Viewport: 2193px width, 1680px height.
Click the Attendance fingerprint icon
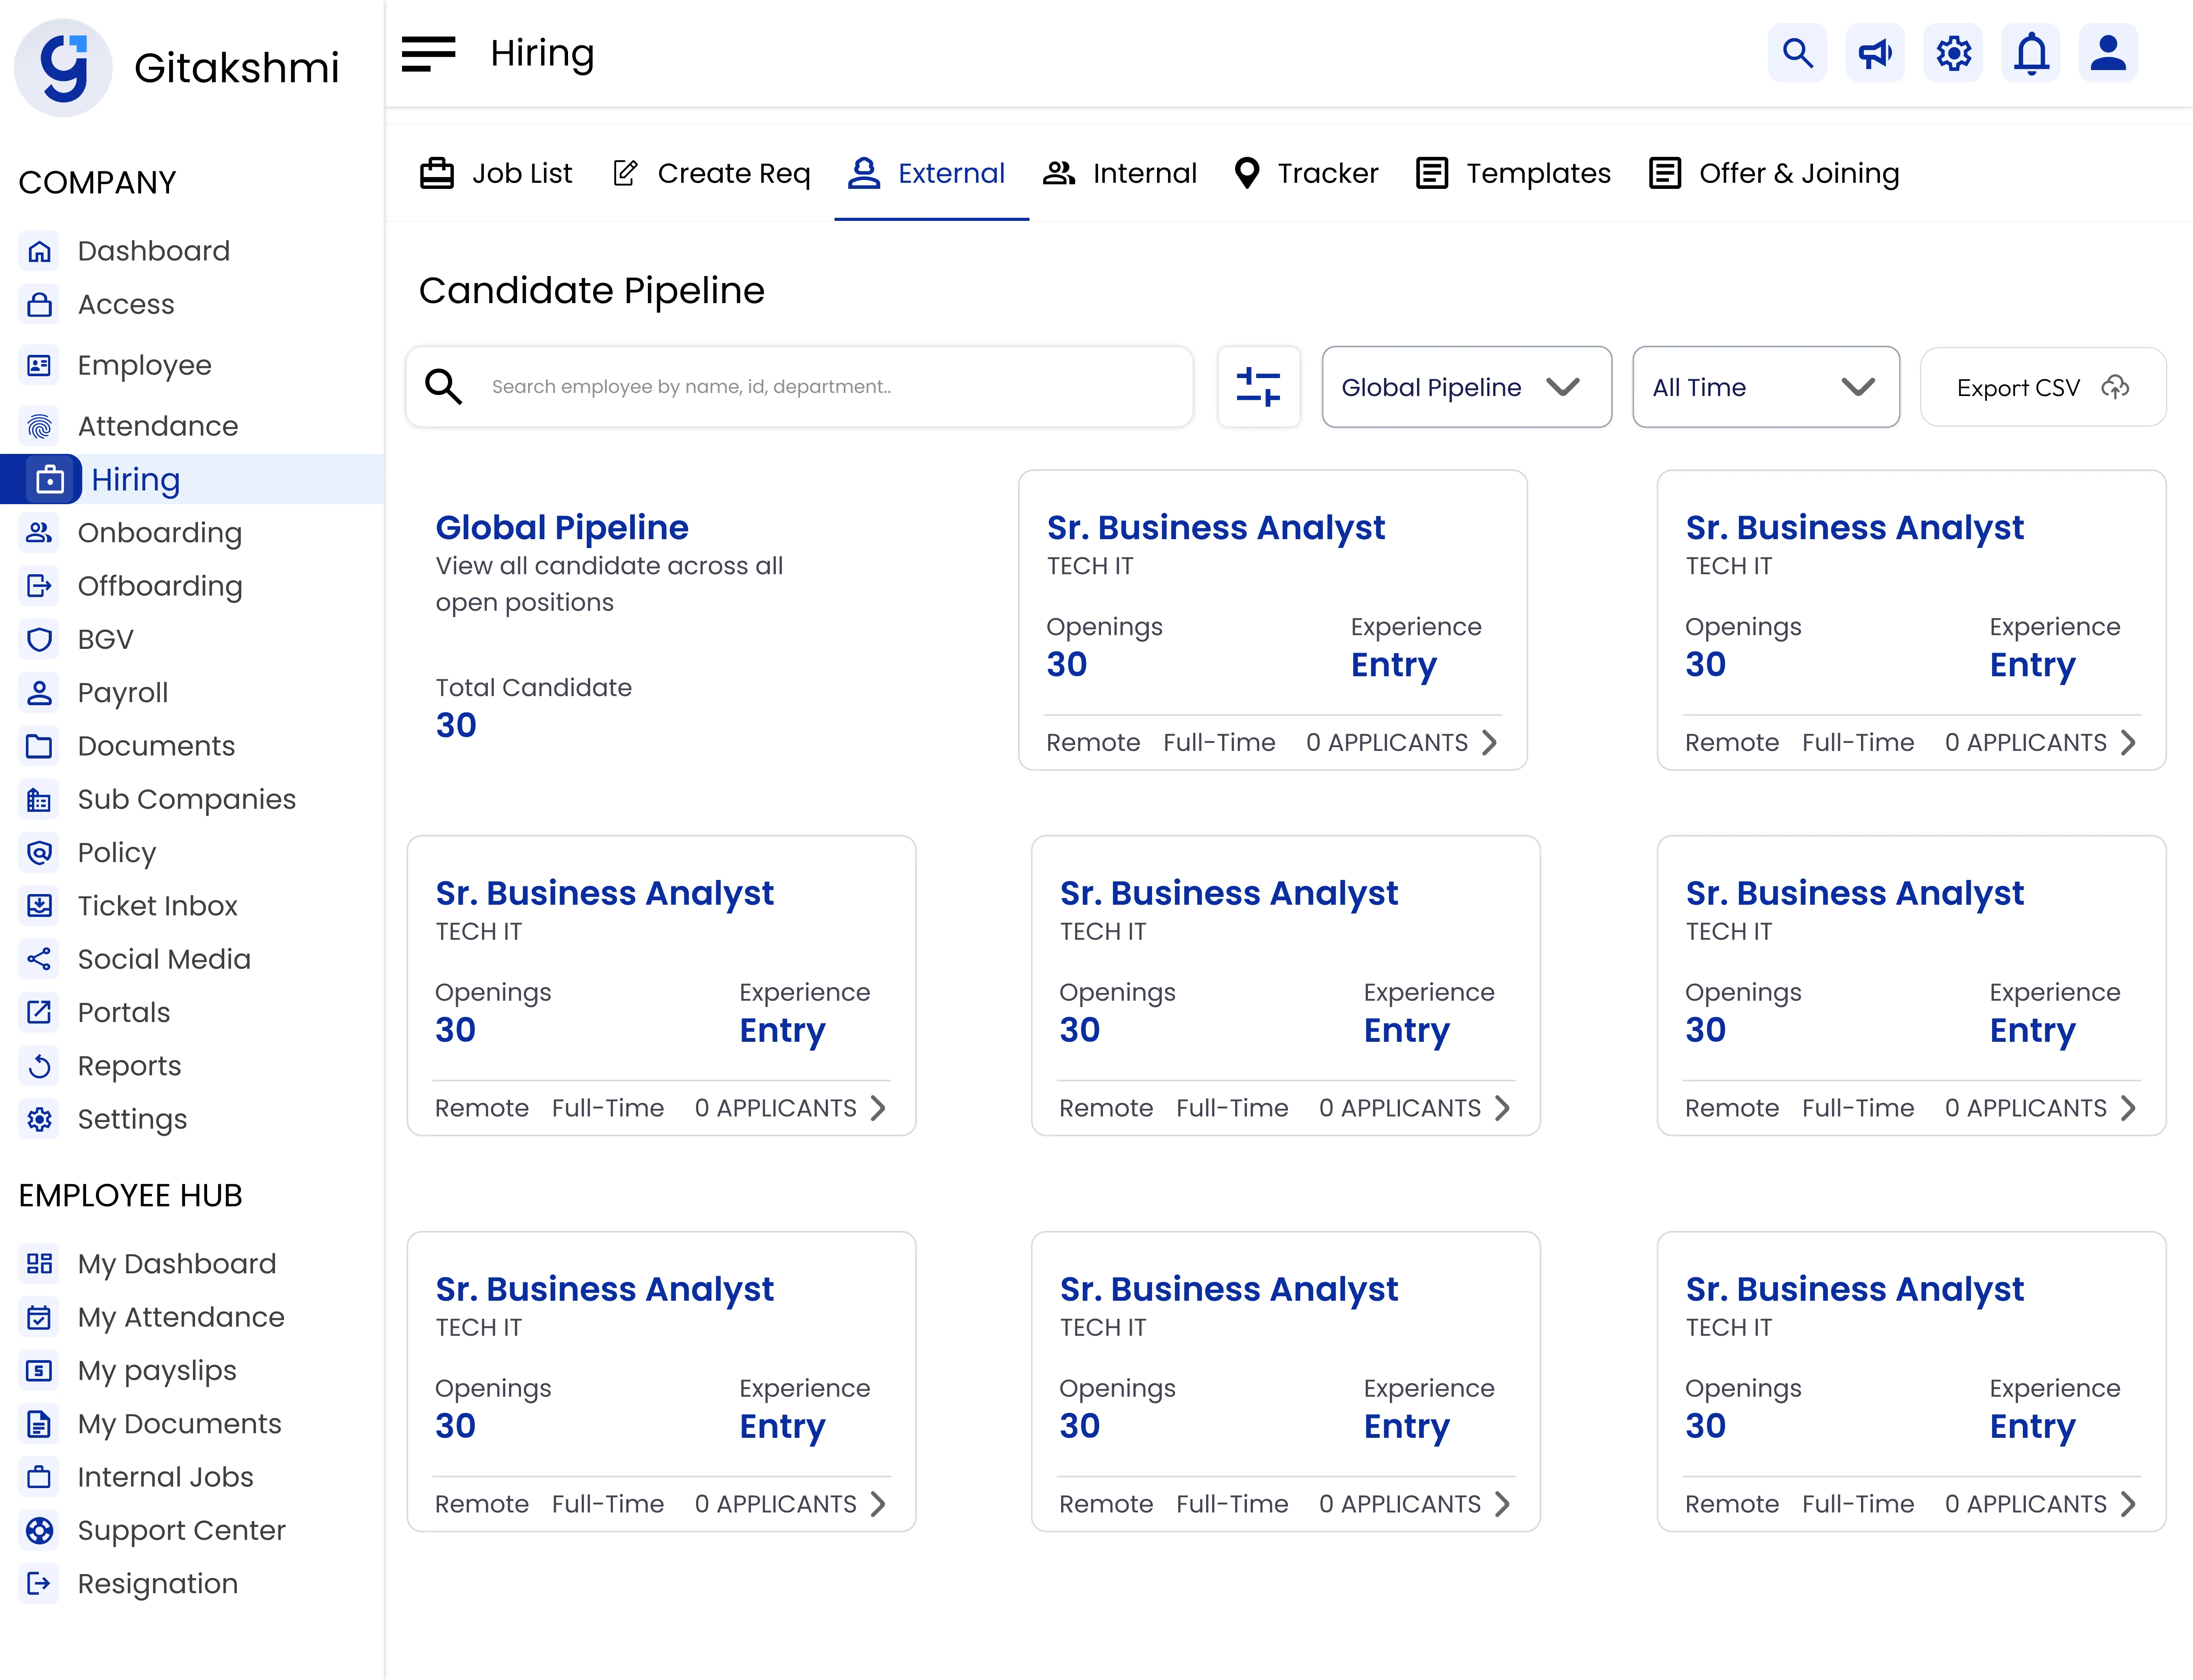[39, 426]
